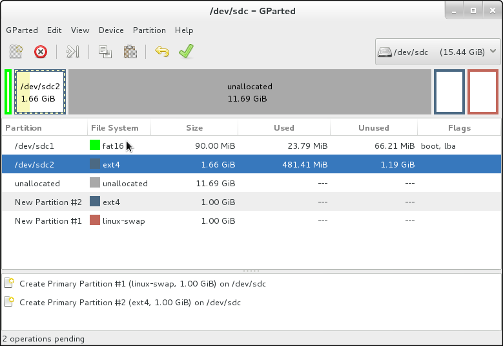This screenshot has width=503, height=346.
Task: Click the blue ext4 block in disk map
Action: [x=449, y=92]
